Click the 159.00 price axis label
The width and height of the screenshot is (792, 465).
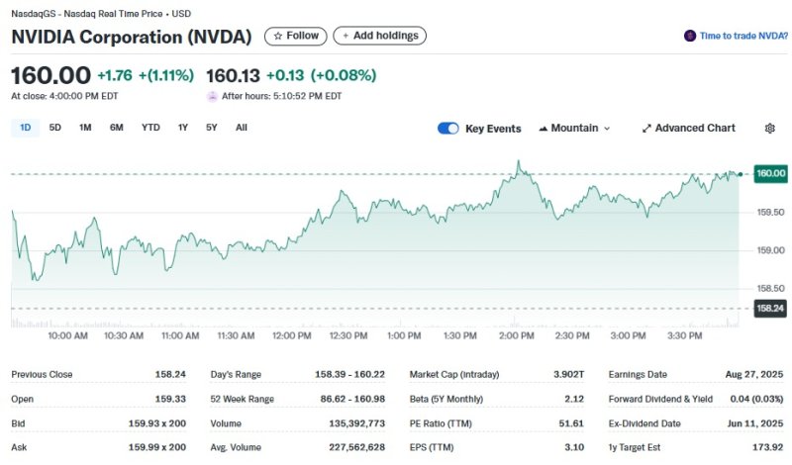(x=770, y=250)
